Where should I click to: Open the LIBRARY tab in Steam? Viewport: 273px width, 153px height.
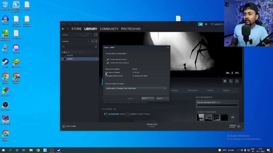point(91,29)
